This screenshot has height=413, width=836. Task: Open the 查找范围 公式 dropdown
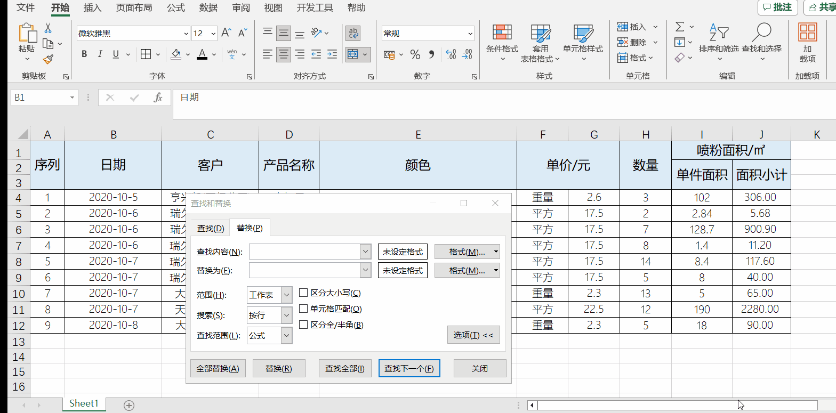(x=287, y=335)
